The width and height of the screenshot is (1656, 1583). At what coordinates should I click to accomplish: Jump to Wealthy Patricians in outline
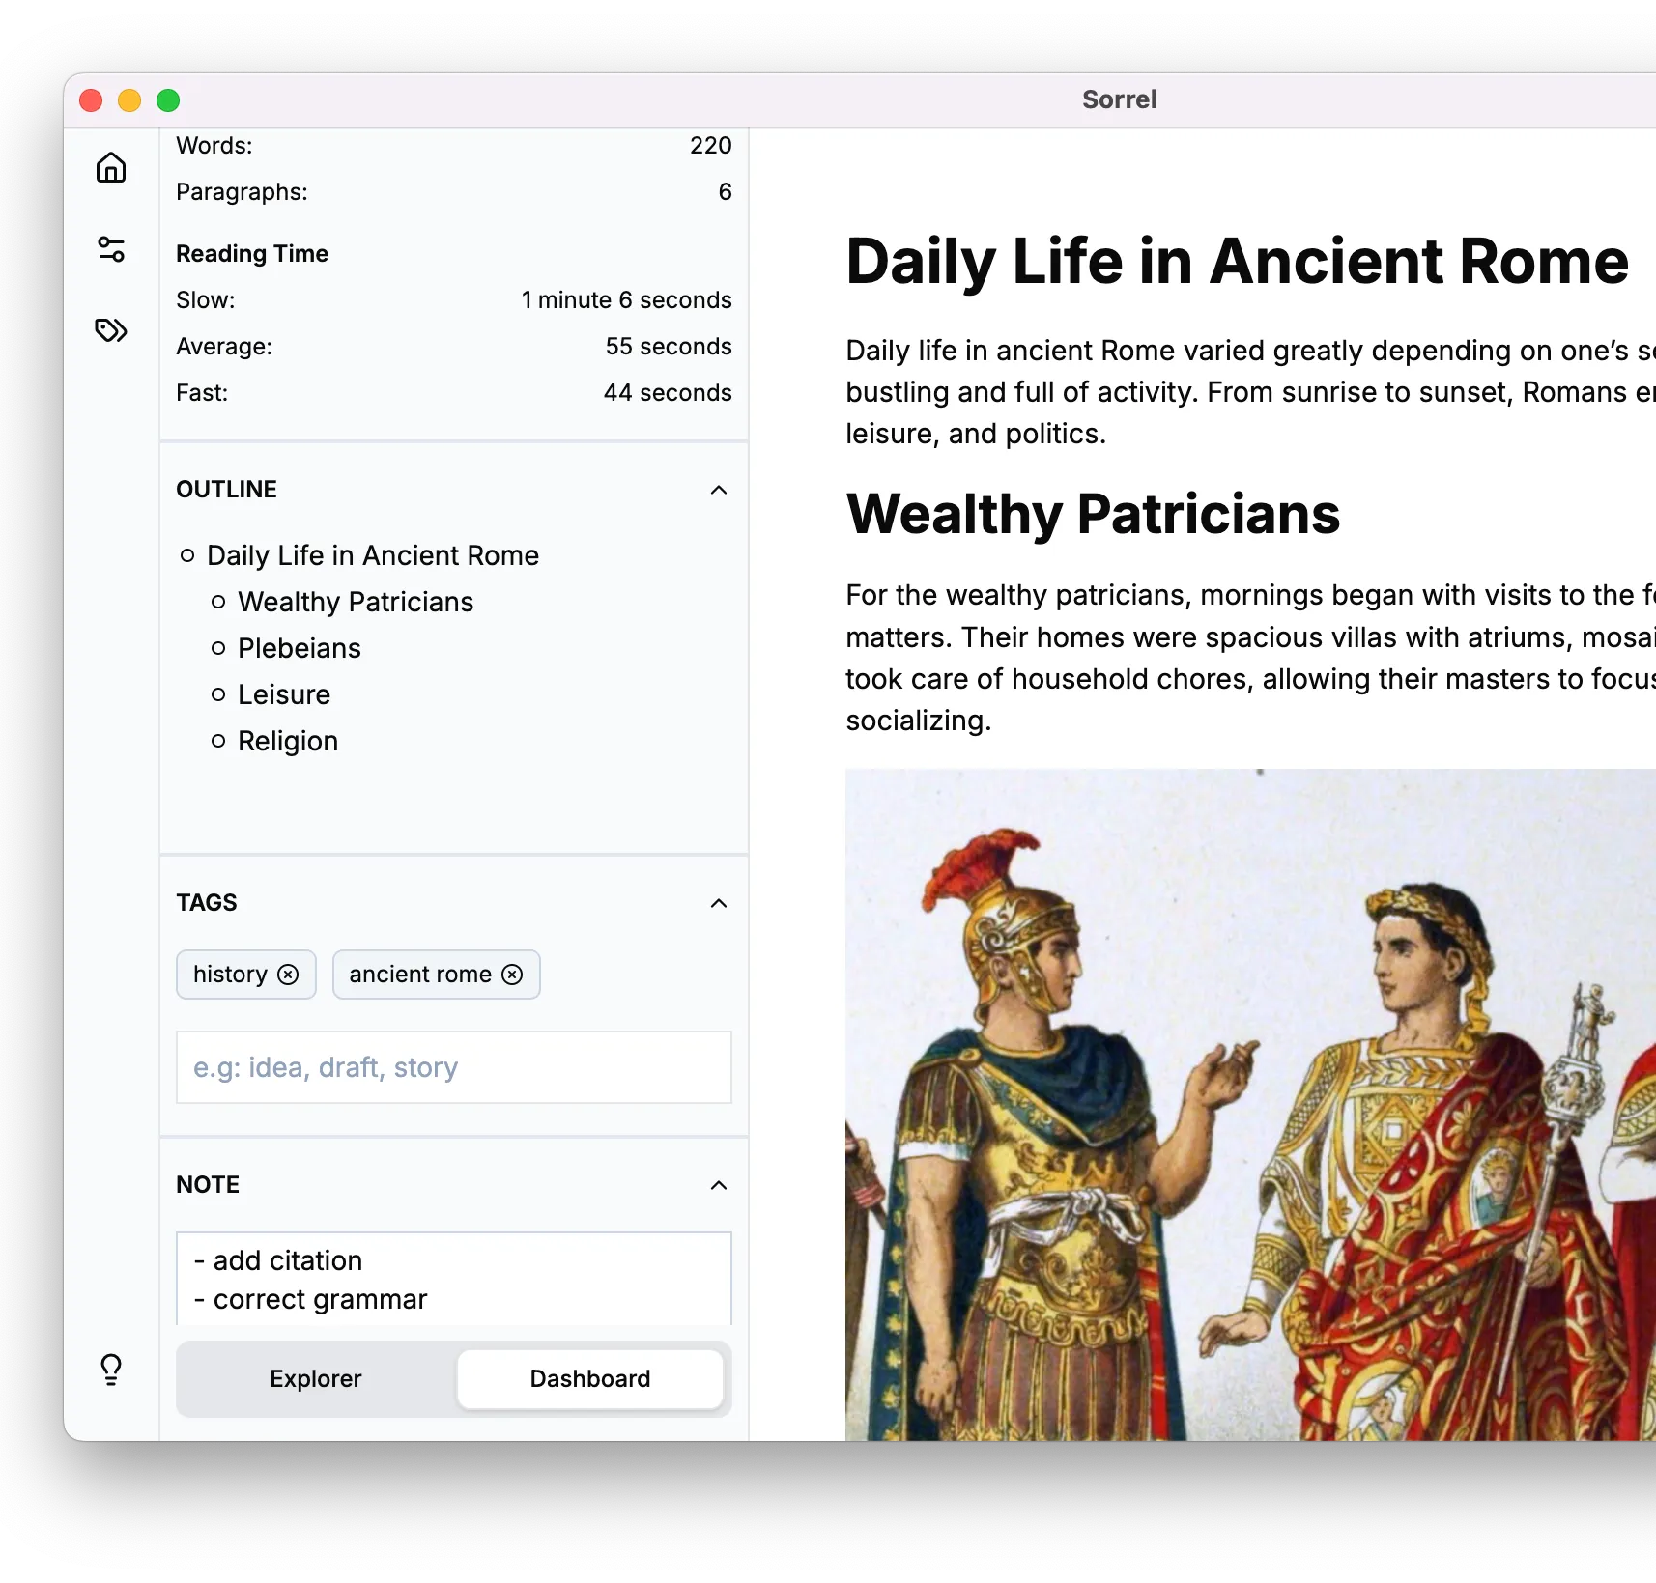(356, 602)
